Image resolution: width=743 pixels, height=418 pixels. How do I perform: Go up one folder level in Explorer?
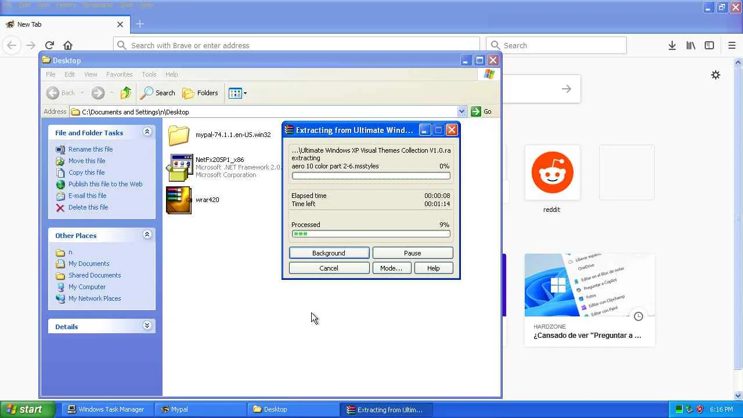pyautogui.click(x=126, y=93)
